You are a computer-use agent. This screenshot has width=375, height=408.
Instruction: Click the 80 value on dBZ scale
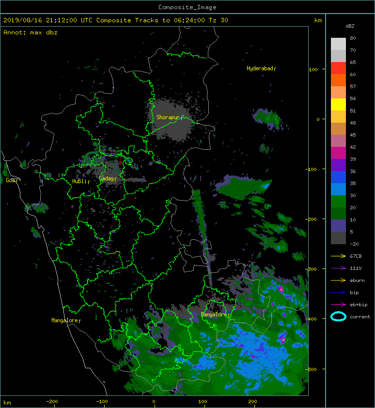coord(353,38)
